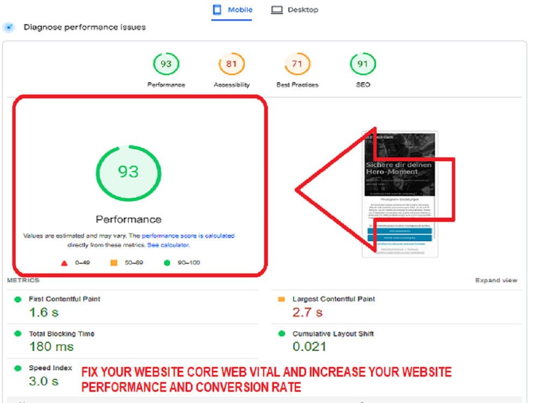
Task: Click the large 'Performance' title below gauge
Action: tap(129, 219)
